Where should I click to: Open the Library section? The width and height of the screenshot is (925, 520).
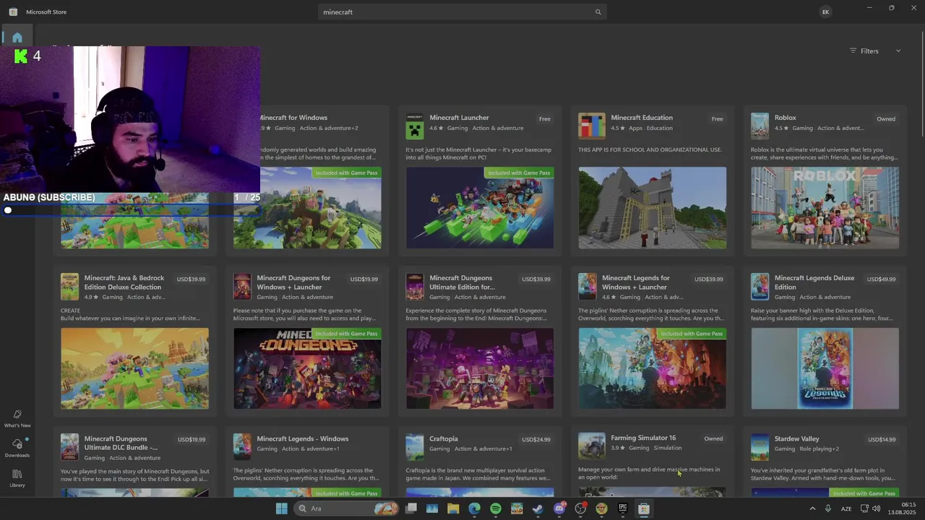(17, 478)
